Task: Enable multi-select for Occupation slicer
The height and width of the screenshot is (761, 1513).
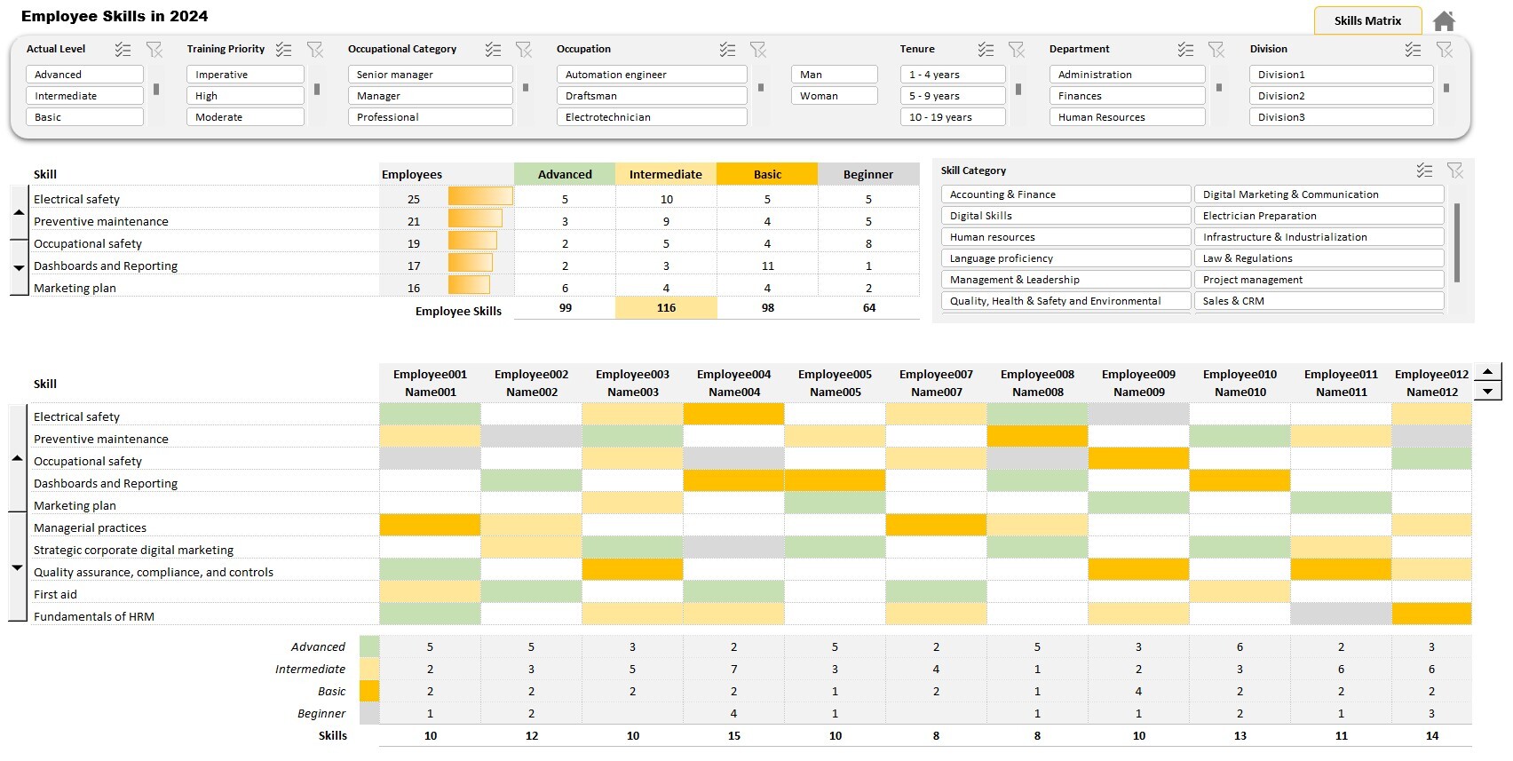Action: click(x=728, y=50)
